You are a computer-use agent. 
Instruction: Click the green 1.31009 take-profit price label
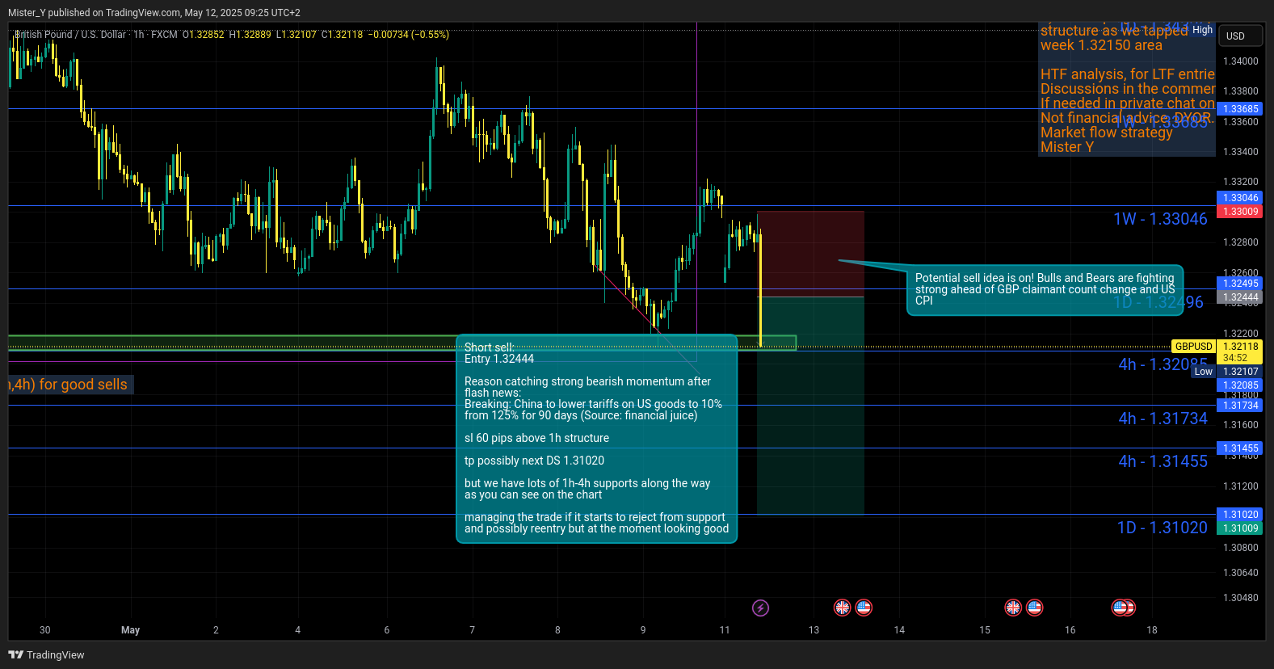[1240, 528]
